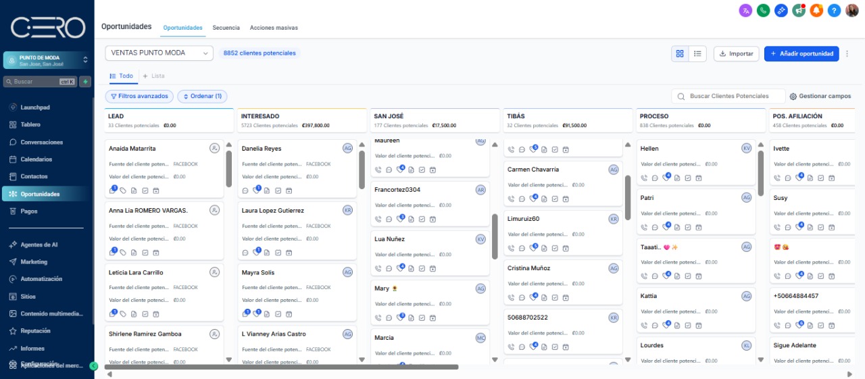The height and width of the screenshot is (379, 865).
Task: Click tag icon on Anaida Matarrita card
Action: [x=123, y=191]
